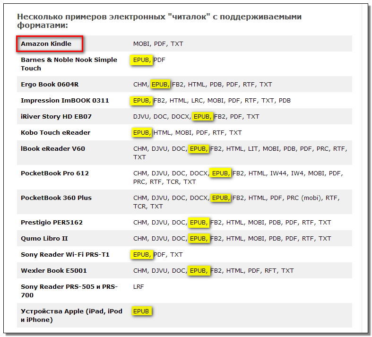The image size is (372, 337).
Task: Click highlighted EPUB in PocketBook Pro 612 row
Action: (x=220, y=173)
